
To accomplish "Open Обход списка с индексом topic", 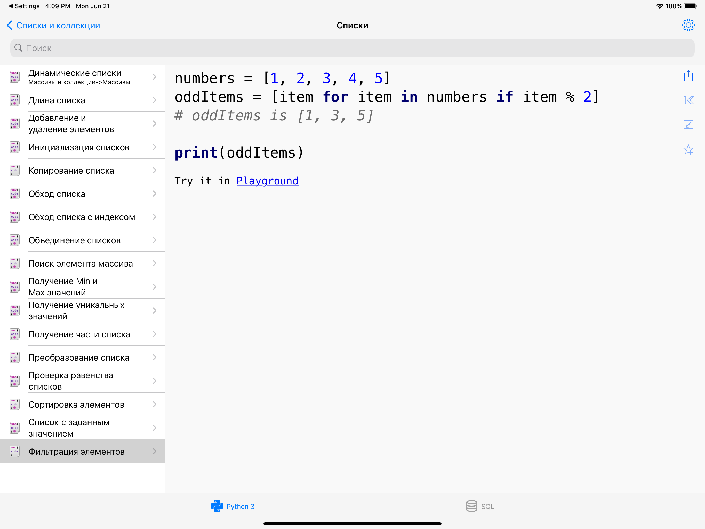I will pos(83,217).
